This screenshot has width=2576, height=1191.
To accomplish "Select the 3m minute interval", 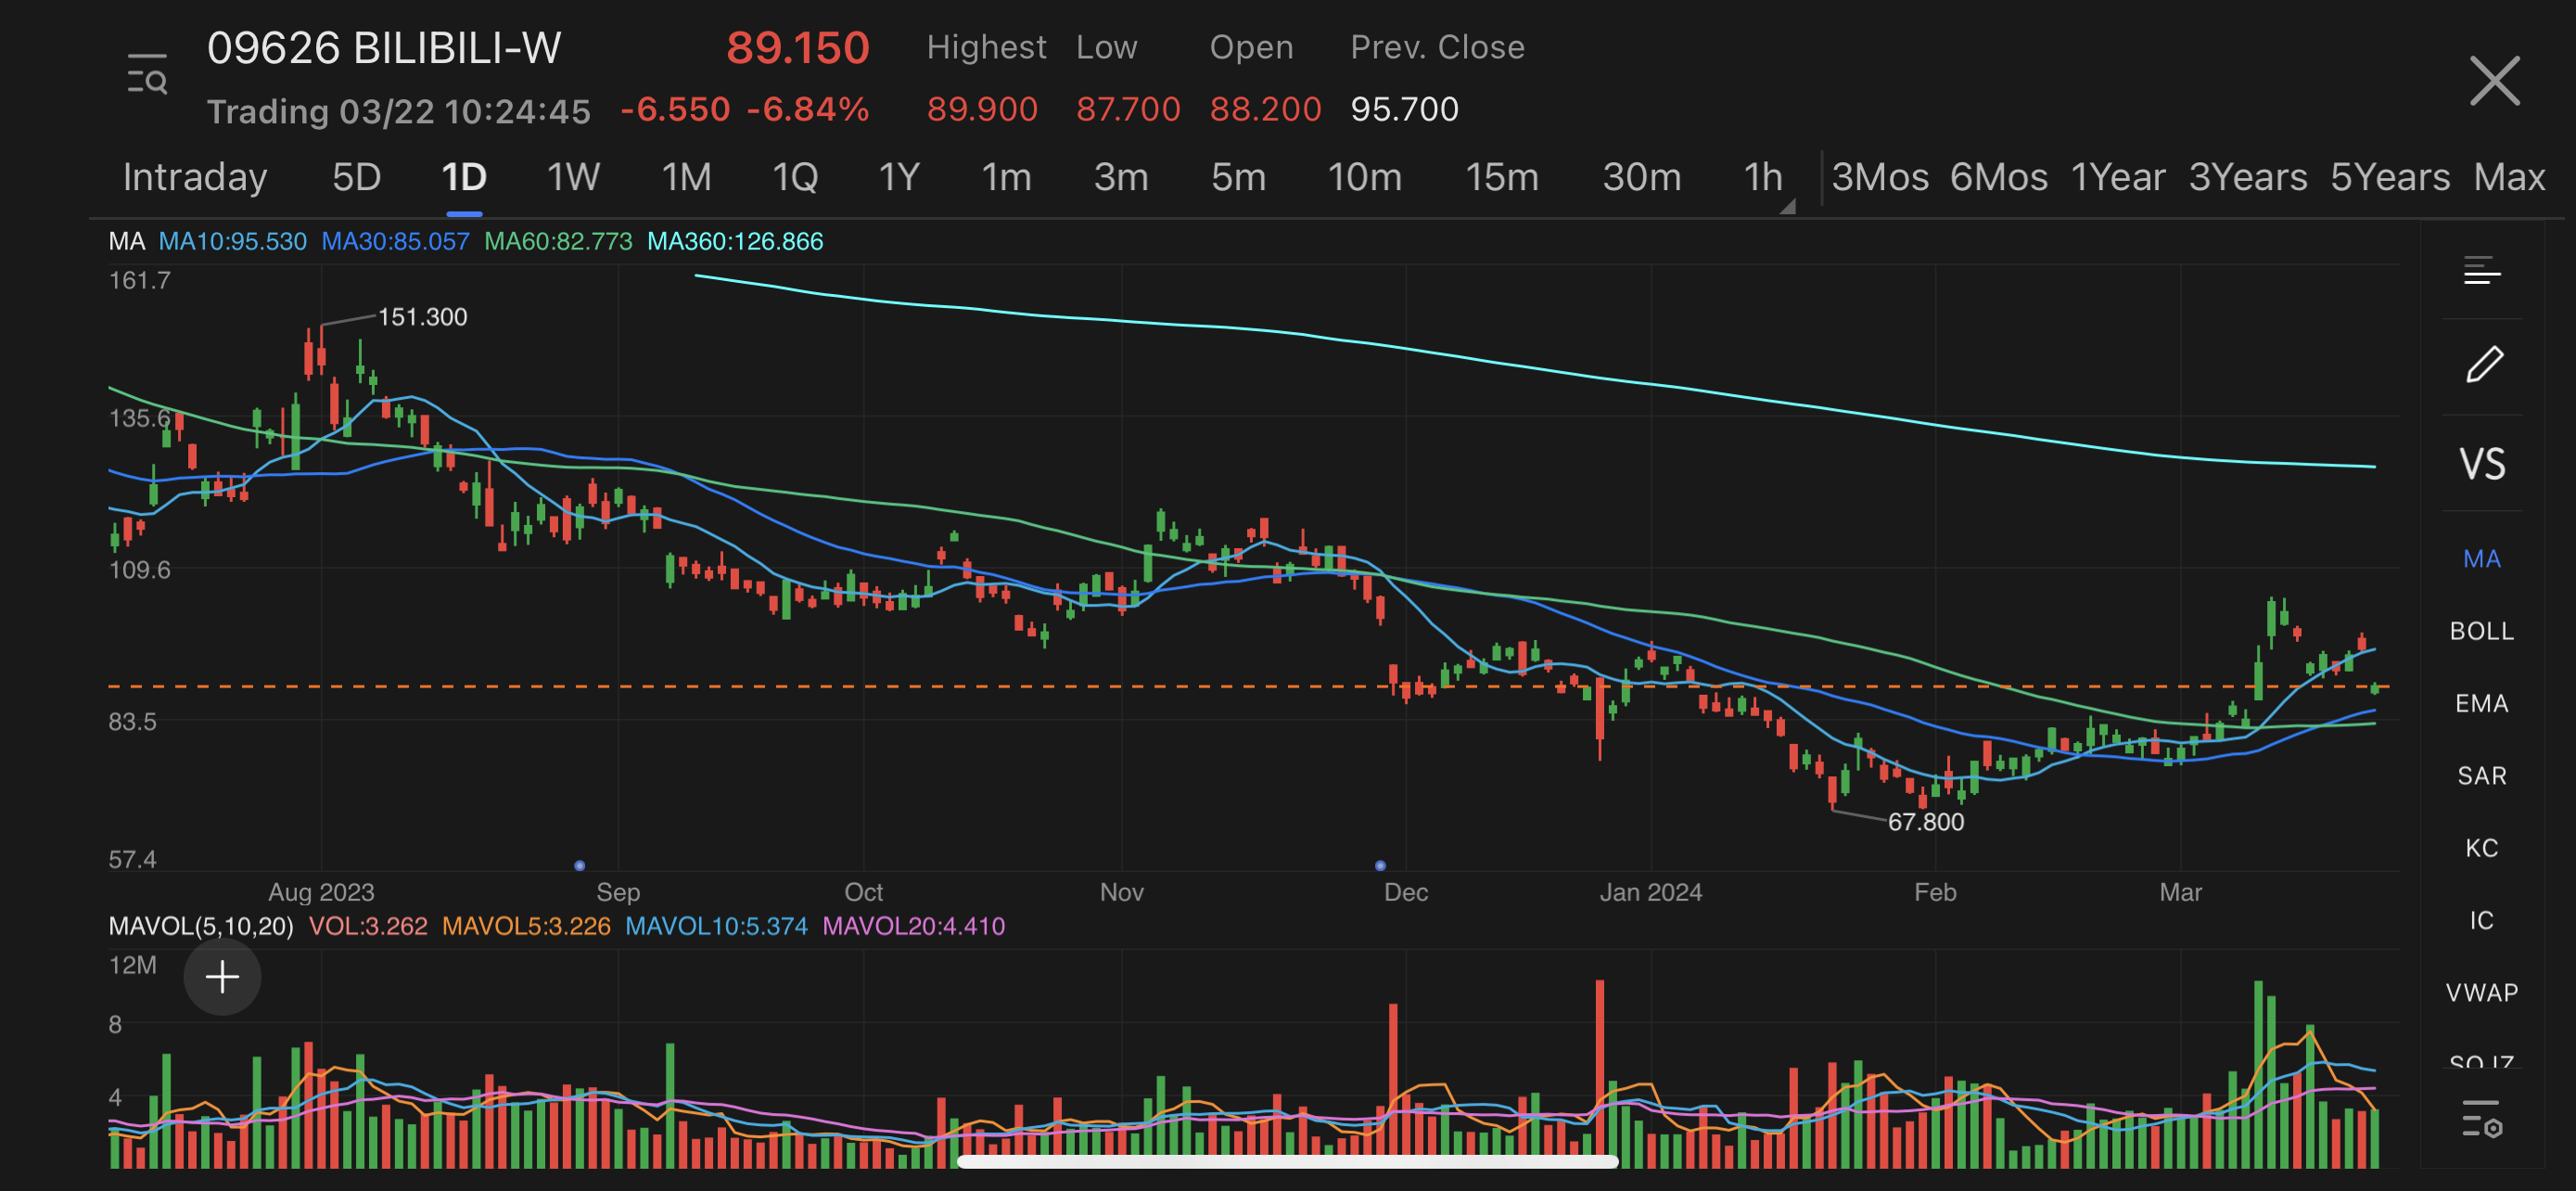I will [x=1121, y=177].
